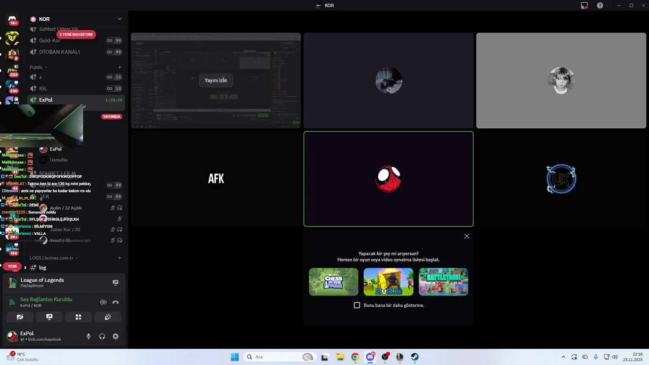The image size is (649, 365).
Task: Deafen with headphones icon in user panel
Action: click(x=102, y=336)
